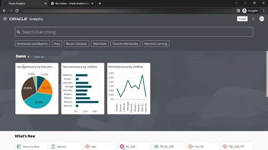Open a new browser tab
Image resolution: width=268 pixels, height=150 pixels.
100,3
